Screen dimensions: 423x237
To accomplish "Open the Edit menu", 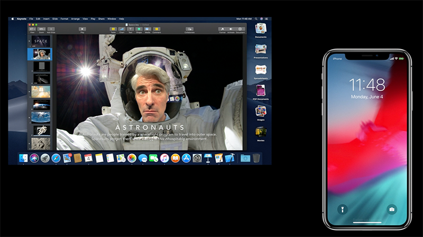I will (38, 19).
